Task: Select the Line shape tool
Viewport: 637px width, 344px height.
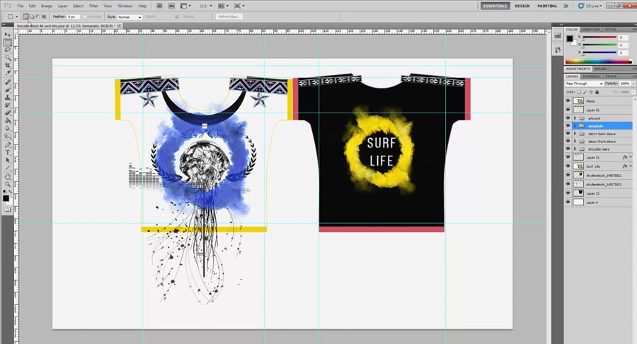Action: (x=8, y=168)
